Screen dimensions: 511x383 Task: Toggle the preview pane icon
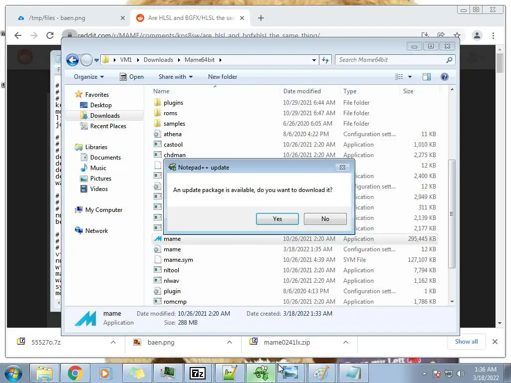click(x=427, y=77)
